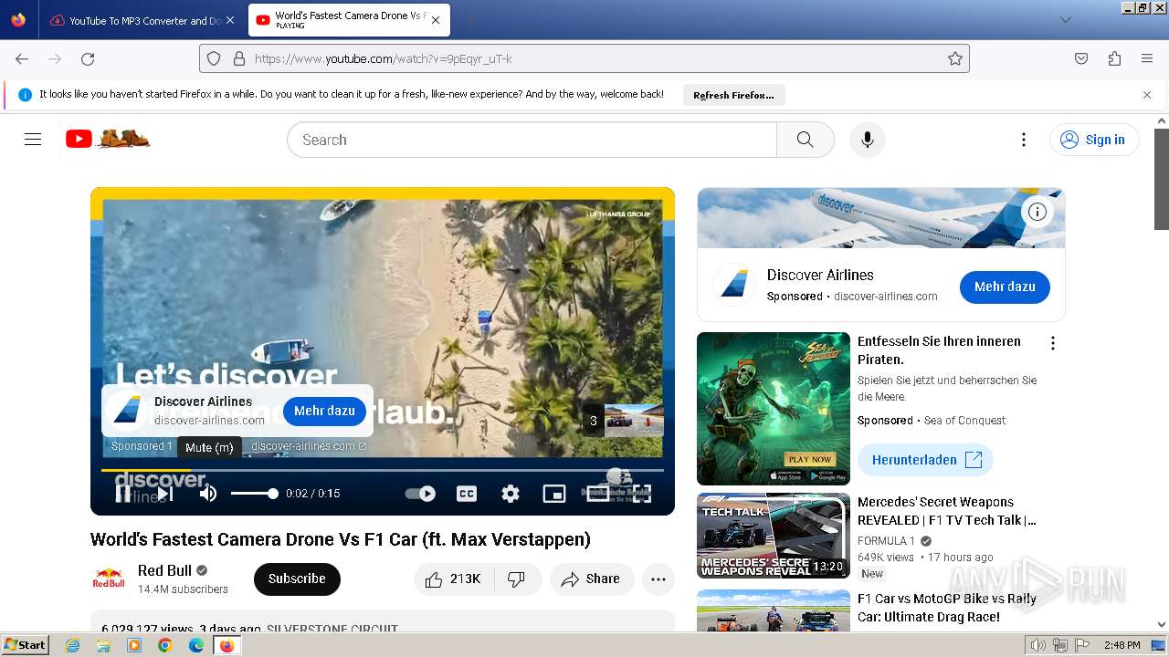Open more actions menu below the video
1169x657 pixels.
[x=658, y=579]
